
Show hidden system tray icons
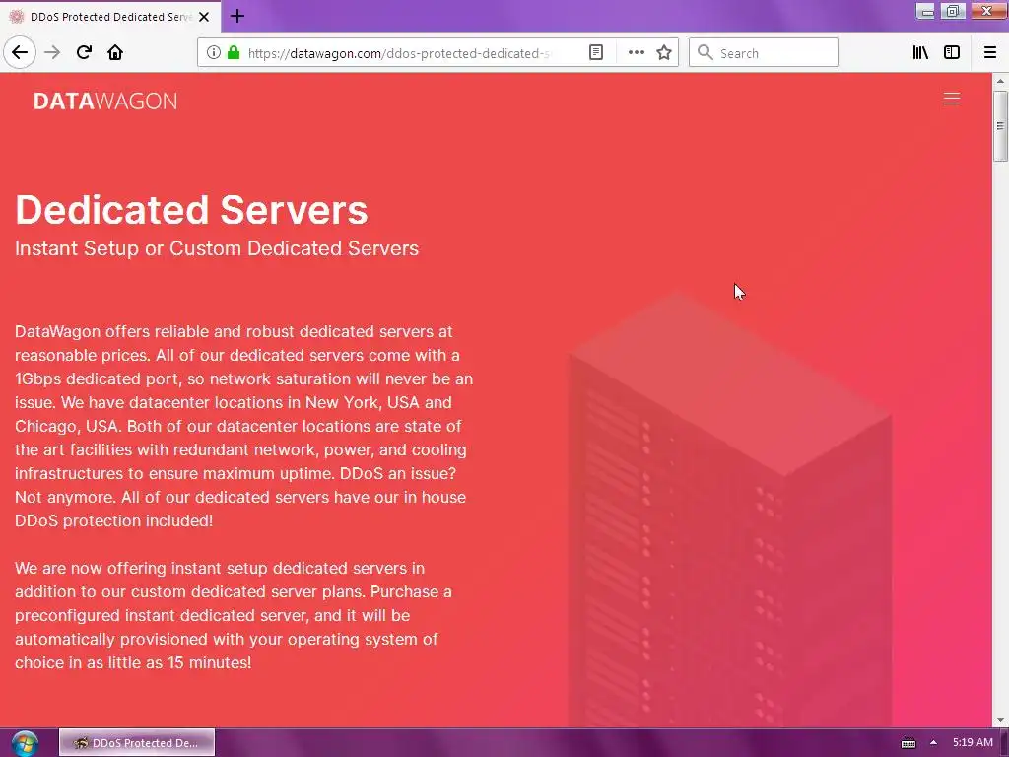[x=933, y=743]
